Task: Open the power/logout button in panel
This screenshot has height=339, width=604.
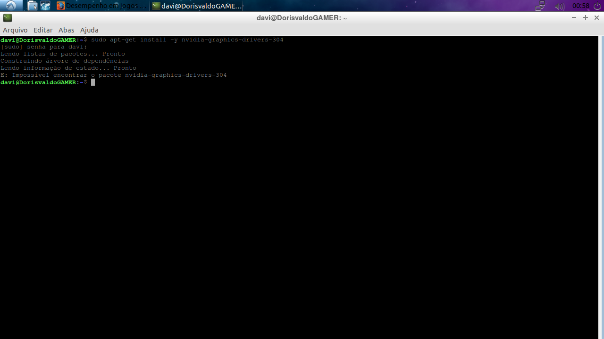Action: [x=597, y=6]
